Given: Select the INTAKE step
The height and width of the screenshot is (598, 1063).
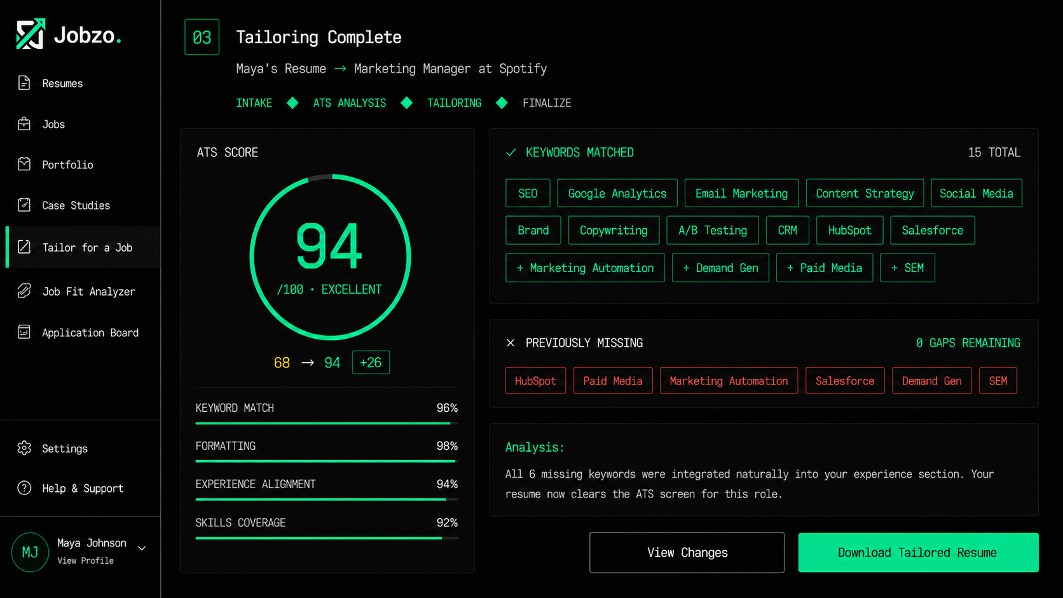Looking at the screenshot, I should click(x=254, y=103).
